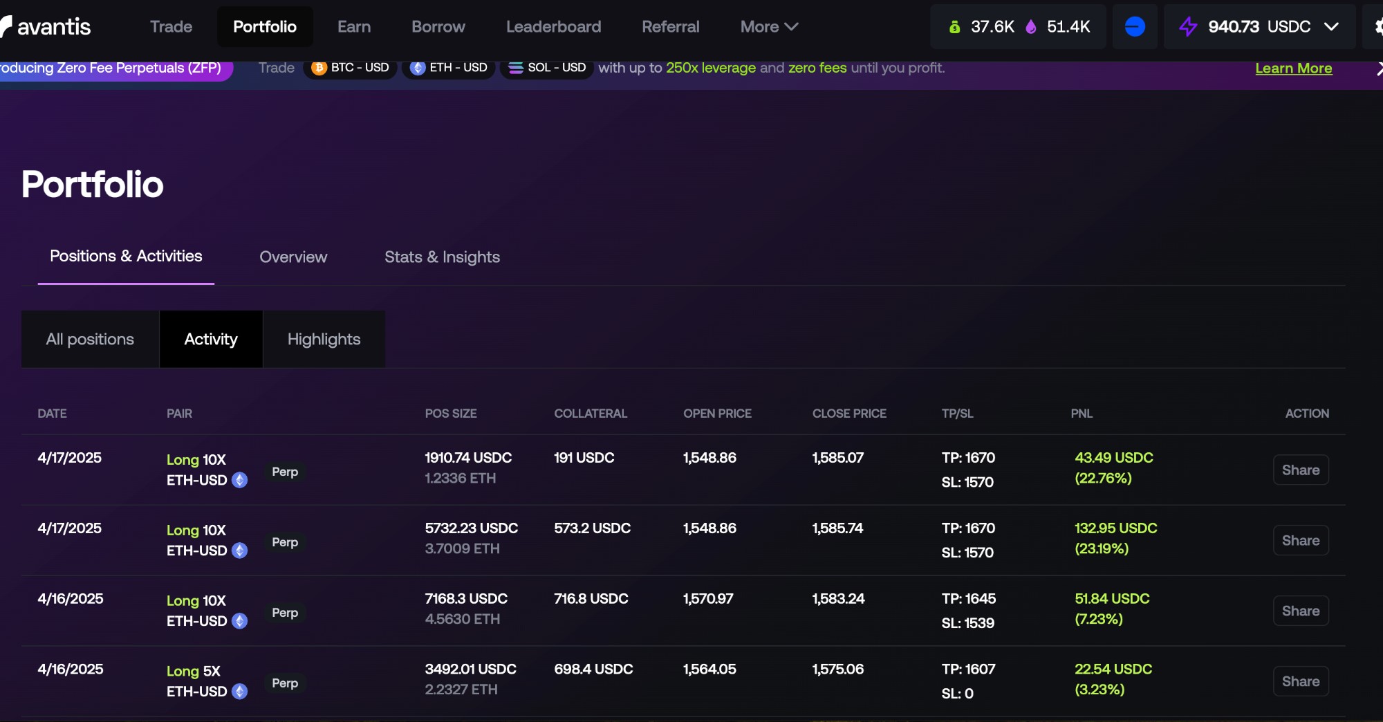
Task: Share the 22.54 USDC profit trade
Action: click(1301, 682)
